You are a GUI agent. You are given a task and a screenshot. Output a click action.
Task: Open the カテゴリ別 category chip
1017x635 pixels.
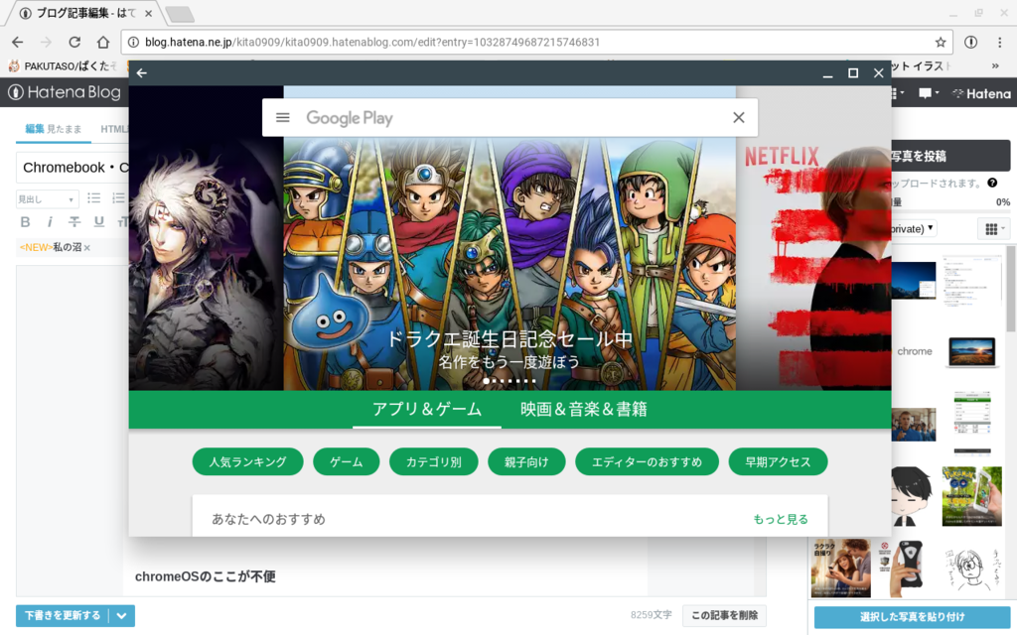pyautogui.click(x=433, y=462)
